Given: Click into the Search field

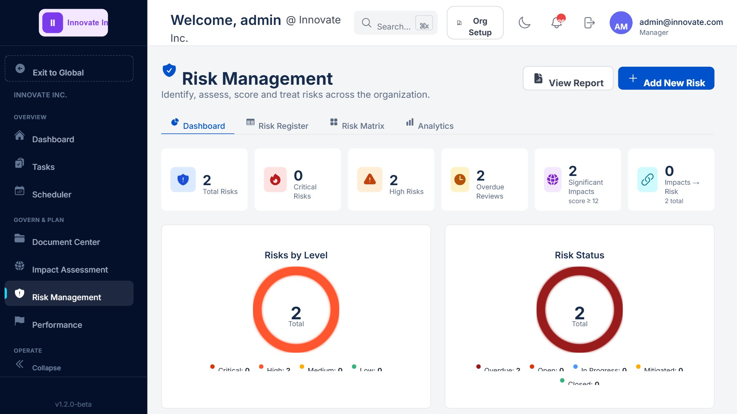Looking at the screenshot, I should pyautogui.click(x=395, y=23).
